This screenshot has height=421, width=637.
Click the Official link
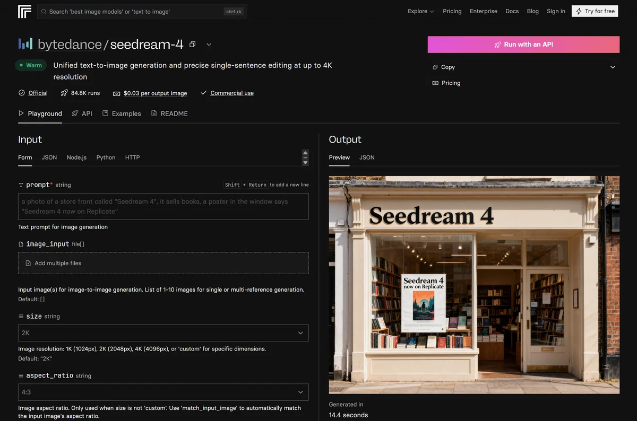point(38,93)
